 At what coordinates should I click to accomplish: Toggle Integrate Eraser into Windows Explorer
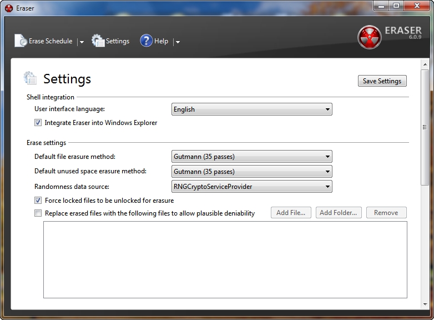pos(38,123)
